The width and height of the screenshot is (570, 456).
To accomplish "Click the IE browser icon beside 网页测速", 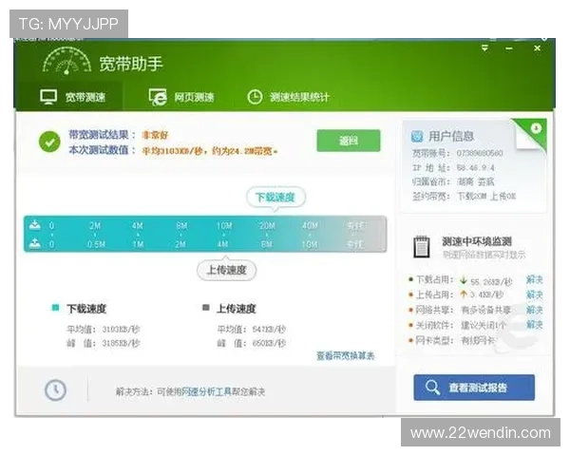I will (158, 97).
